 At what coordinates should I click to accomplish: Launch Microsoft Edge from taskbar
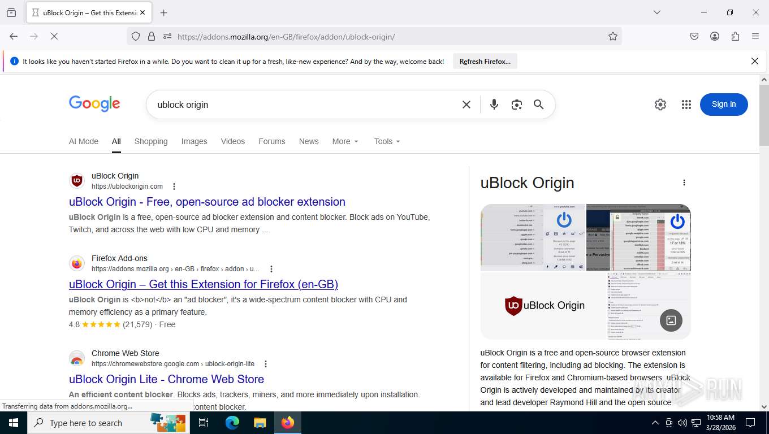tap(232, 423)
